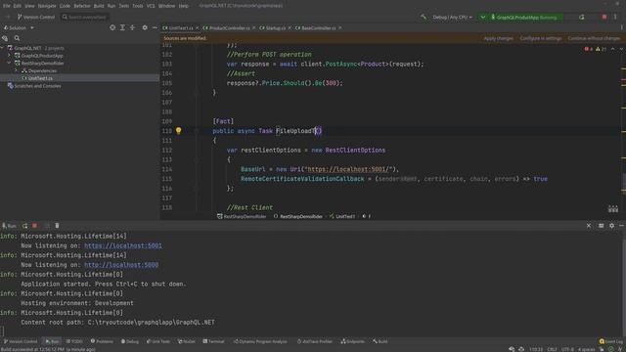Click Continue without changes link
The height and width of the screenshot is (352, 626).
594,38
